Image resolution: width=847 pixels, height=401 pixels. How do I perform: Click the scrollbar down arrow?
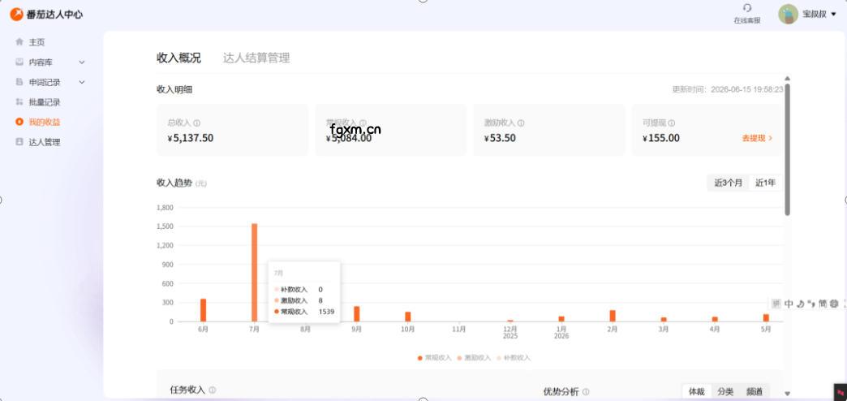pyautogui.click(x=788, y=394)
